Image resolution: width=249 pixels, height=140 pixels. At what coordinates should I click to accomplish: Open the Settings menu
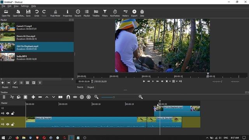click(25, 6)
